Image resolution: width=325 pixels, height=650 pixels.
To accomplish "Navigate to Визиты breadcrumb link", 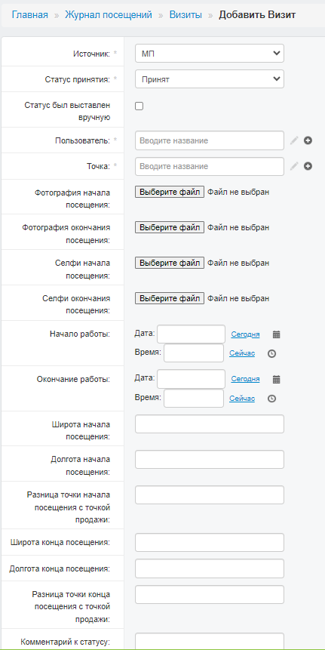I will click(185, 15).
